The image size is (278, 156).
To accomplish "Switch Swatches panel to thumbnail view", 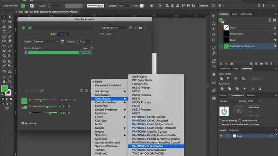I will point(275,20).
